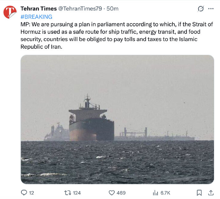Open the three-dot More menu

tap(211, 9)
